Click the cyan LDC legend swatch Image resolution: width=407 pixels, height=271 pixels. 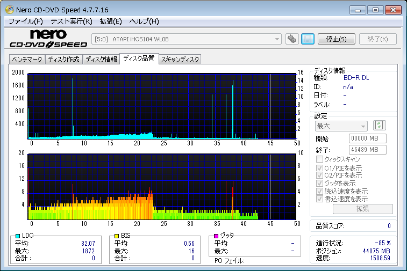pyautogui.click(x=18, y=236)
